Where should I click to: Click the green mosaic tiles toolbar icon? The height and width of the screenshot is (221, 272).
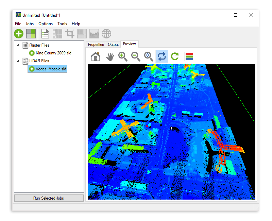pyautogui.click(x=31, y=34)
